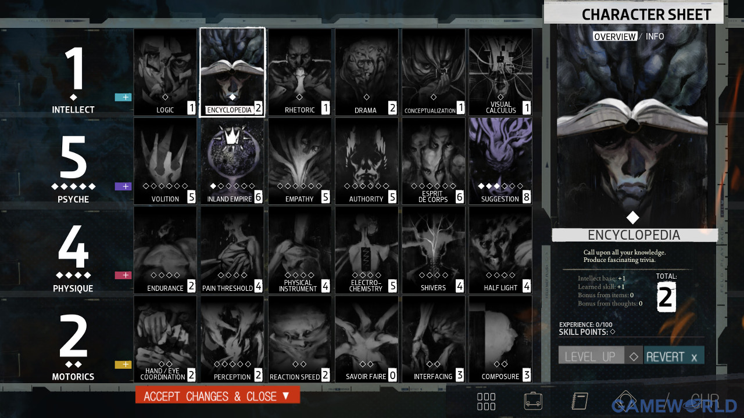Click Accept Changes & Close
This screenshot has height=418, width=744.
[217, 396]
